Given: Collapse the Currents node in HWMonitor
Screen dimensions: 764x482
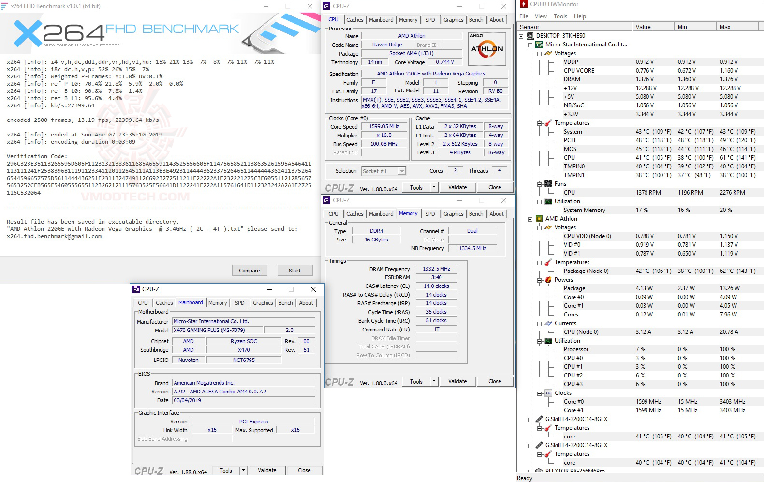Looking at the screenshot, I should coord(540,323).
